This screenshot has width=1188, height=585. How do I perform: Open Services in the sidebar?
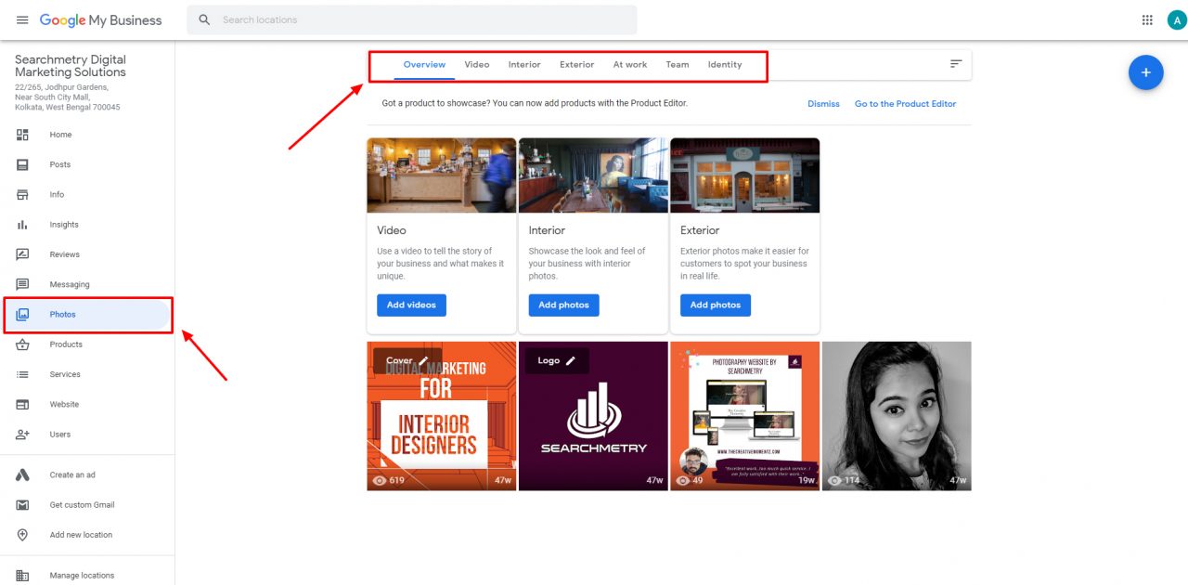pyautogui.click(x=65, y=374)
